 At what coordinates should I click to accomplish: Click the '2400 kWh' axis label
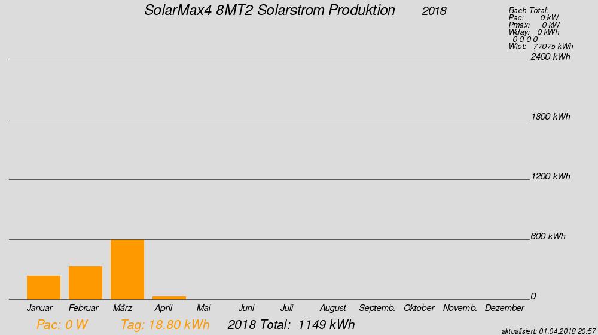(x=550, y=57)
